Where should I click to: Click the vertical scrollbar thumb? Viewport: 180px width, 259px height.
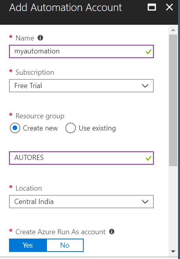[173, 100]
